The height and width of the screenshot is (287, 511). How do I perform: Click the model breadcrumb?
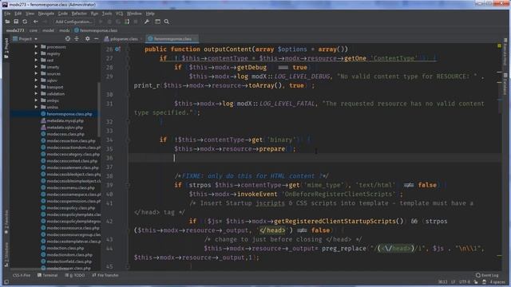(x=48, y=30)
